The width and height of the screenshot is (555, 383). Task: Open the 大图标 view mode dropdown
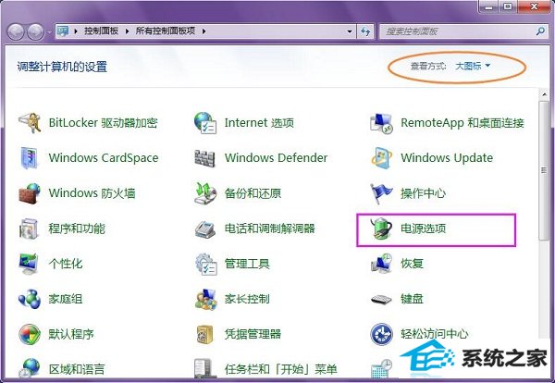tap(473, 66)
